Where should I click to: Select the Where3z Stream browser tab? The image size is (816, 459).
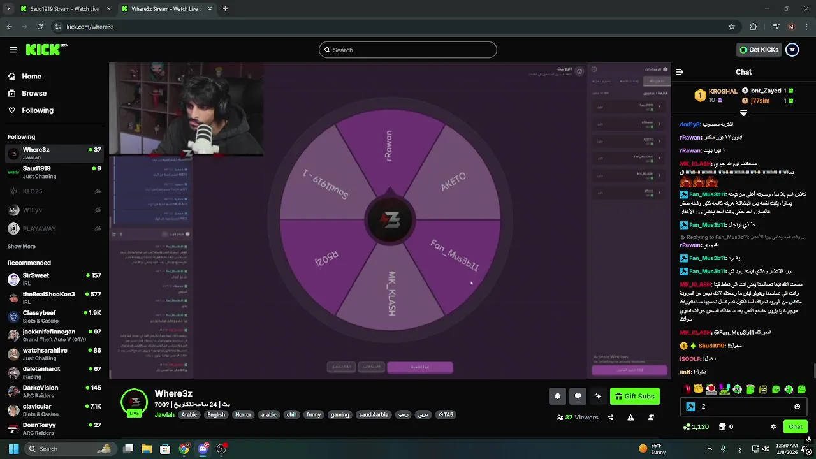pos(166,9)
